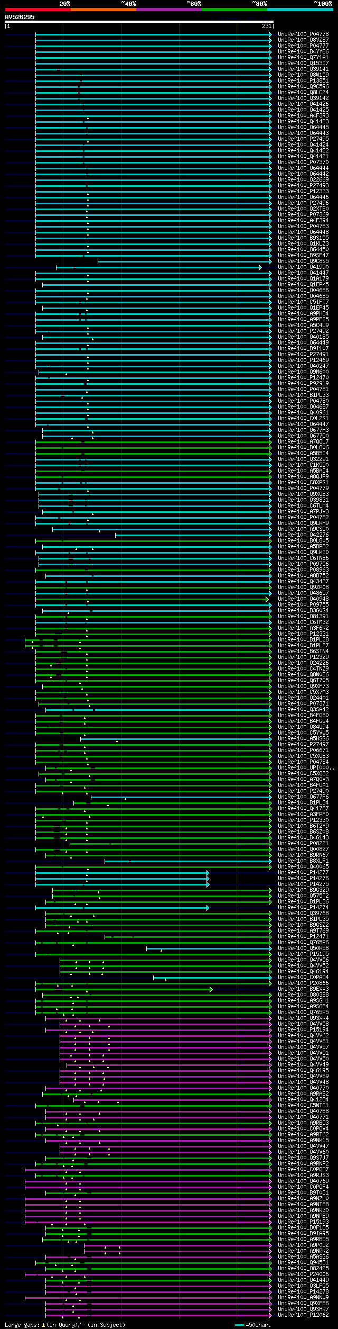Click the orange ~40% legend color bar
The height and width of the screenshot is (1329, 338).
pos(104,10)
